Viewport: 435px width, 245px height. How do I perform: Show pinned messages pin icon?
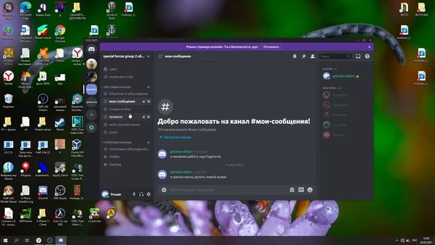pyautogui.click(x=304, y=56)
